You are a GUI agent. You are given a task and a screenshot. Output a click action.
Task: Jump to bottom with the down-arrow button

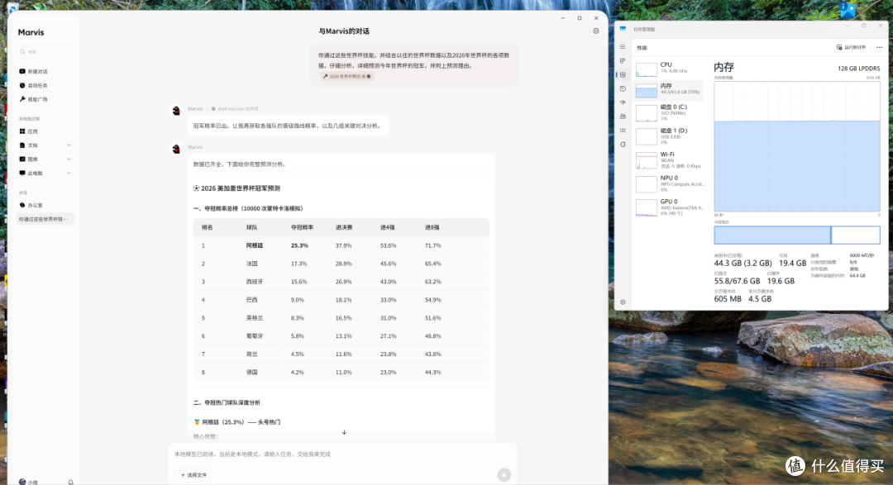(x=344, y=432)
